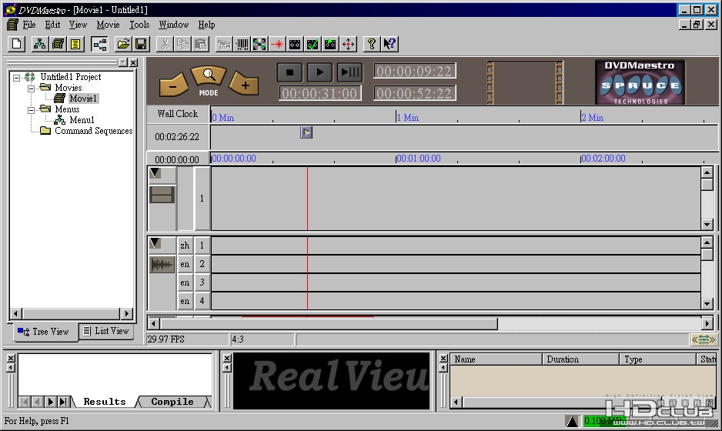Click the audio waveform track icon
The image size is (722, 431).
tap(162, 265)
